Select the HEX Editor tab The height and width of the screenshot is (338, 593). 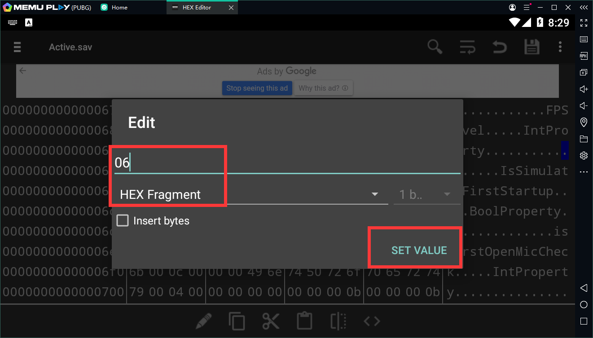click(197, 8)
